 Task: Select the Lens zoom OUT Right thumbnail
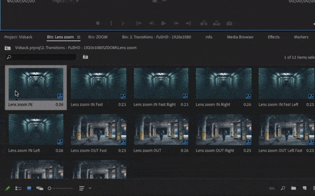coord(224,130)
